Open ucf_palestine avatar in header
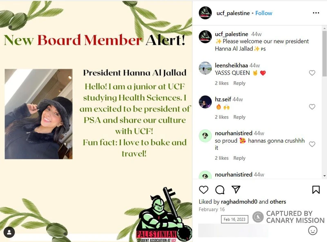The image size is (327, 242). (x=205, y=13)
